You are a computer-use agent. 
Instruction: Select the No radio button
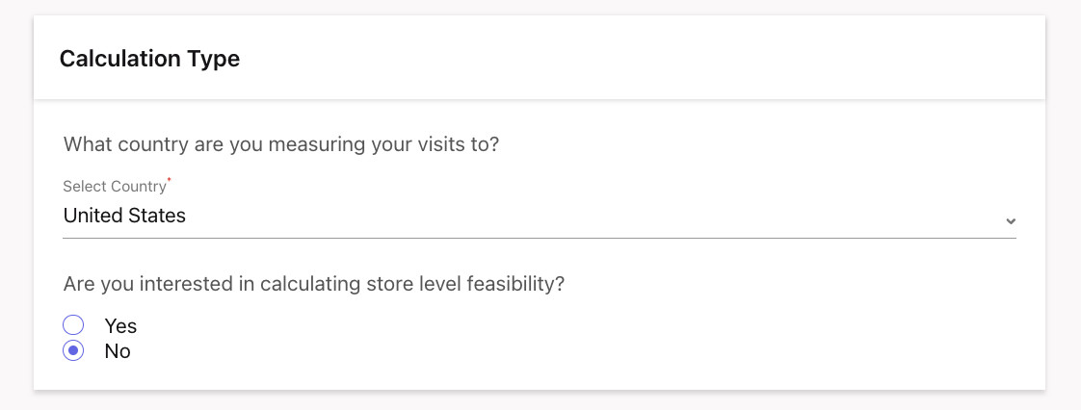coord(73,351)
